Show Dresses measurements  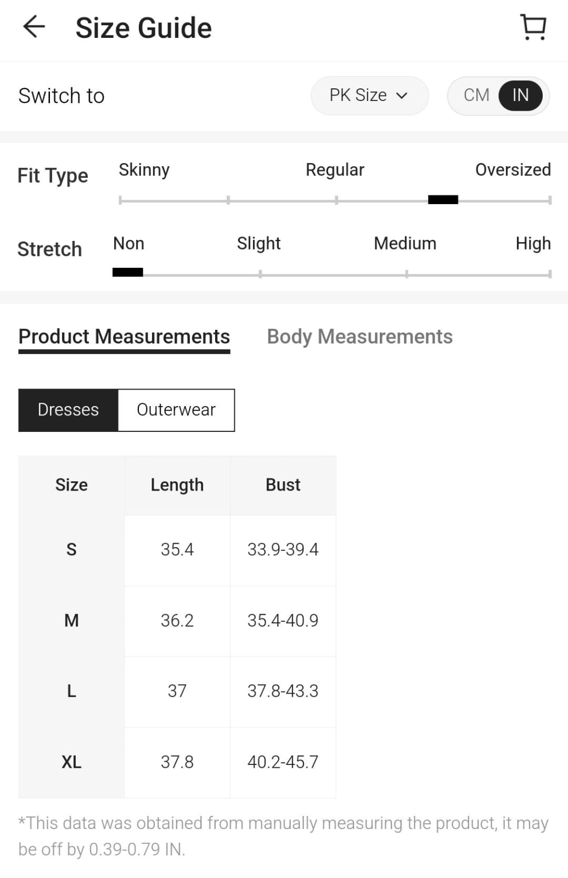(x=68, y=410)
